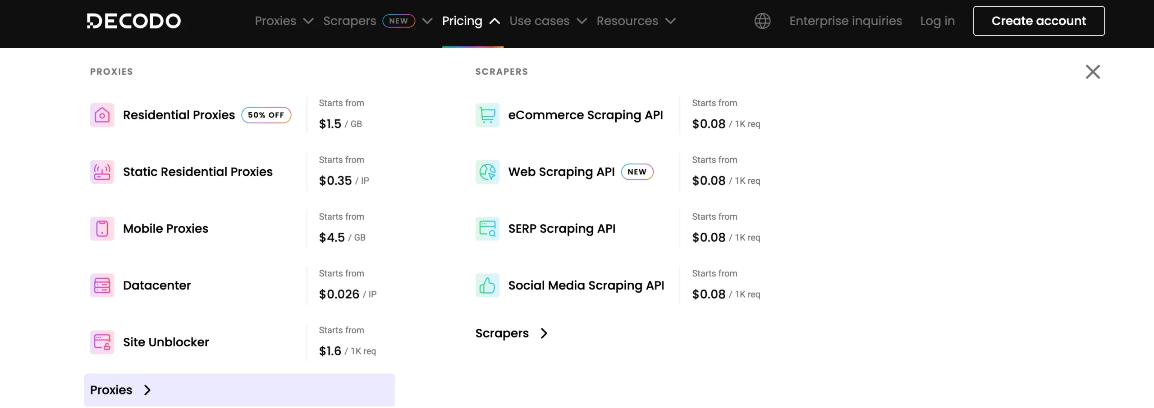Open Web Scraping API pricing

click(x=561, y=172)
